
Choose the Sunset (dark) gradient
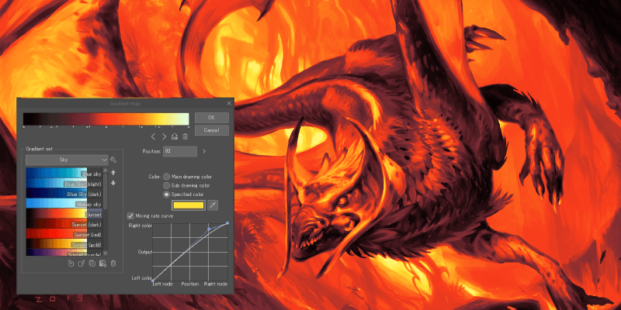pos(64,224)
